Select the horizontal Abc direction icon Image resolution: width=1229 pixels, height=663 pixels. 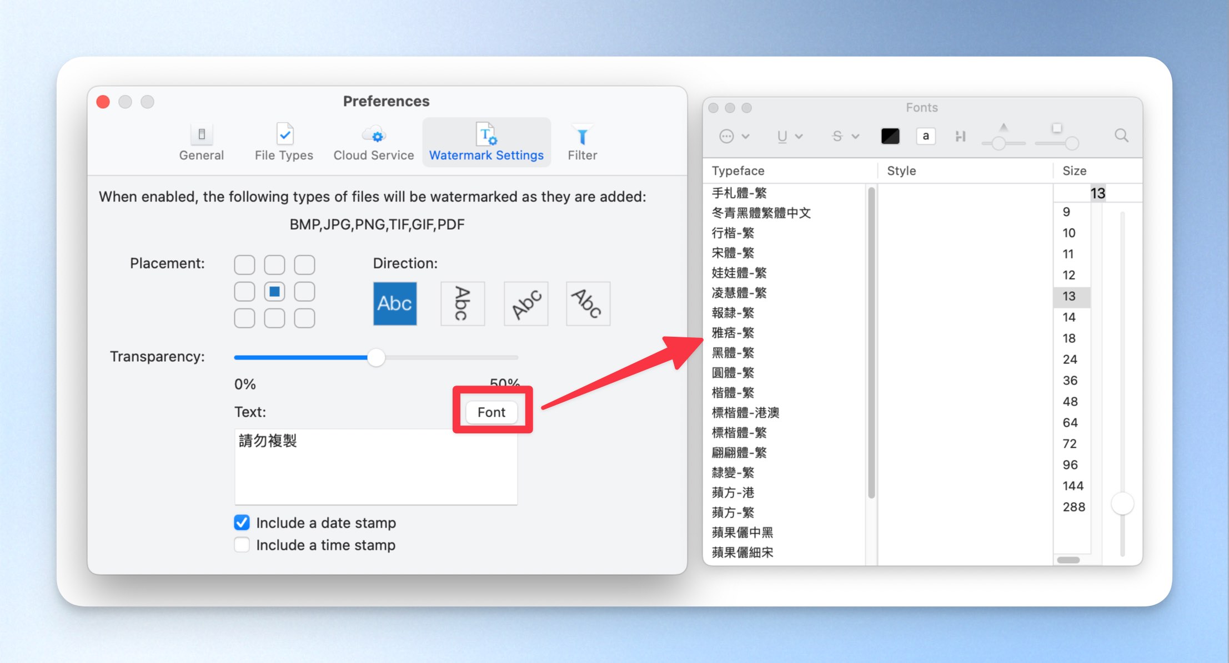(395, 303)
